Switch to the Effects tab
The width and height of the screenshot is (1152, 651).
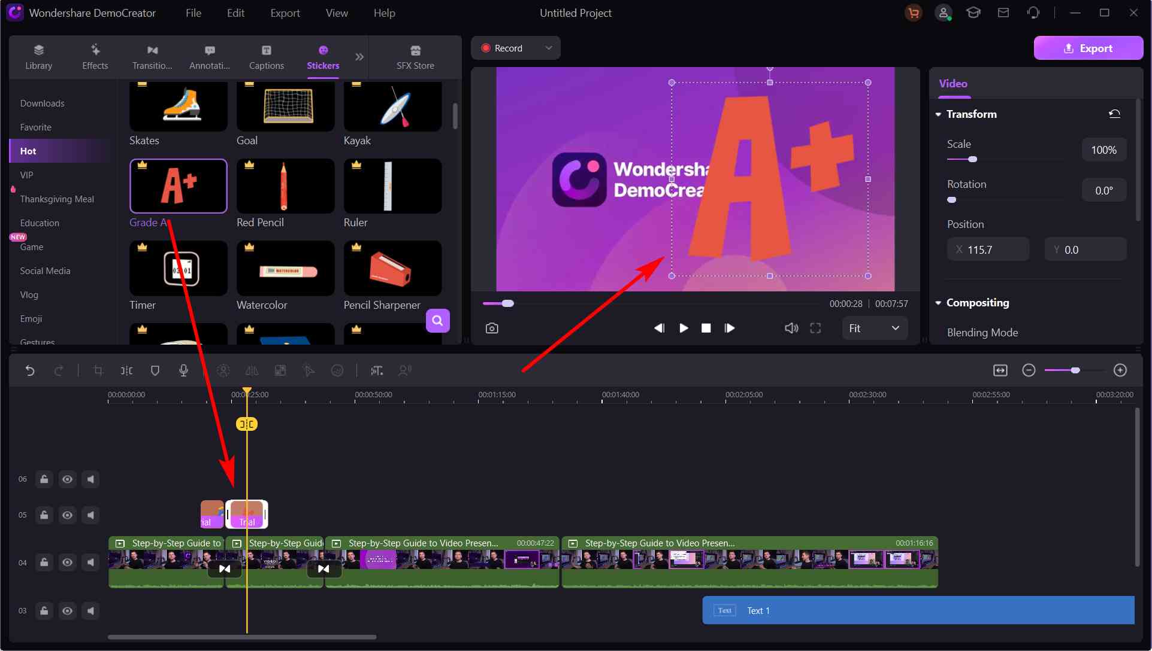pos(95,57)
